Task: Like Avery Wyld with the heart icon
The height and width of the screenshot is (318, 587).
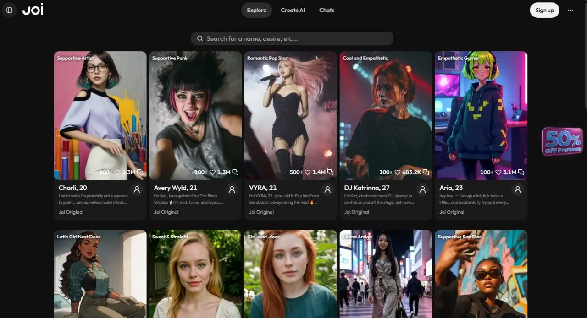Action: point(212,172)
